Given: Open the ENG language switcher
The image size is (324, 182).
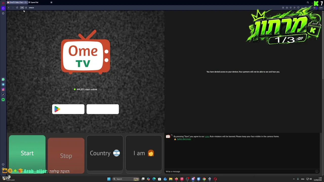Looking at the screenshot, I should 302,179.
